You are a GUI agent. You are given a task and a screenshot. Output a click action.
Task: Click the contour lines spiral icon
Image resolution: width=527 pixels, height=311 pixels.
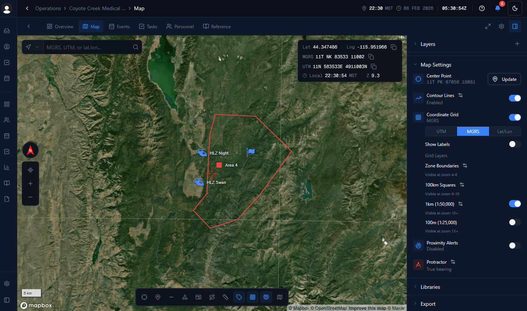coord(266,297)
